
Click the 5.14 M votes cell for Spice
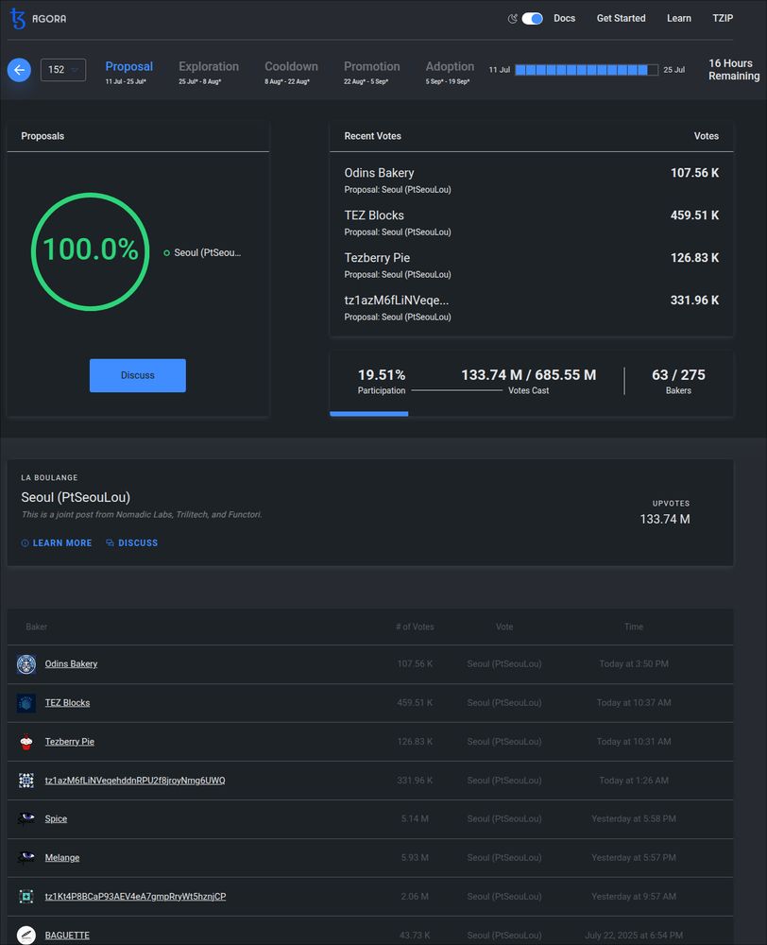tap(415, 819)
